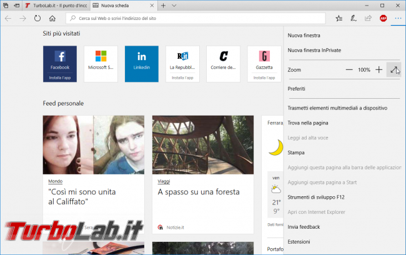Open the LinkedIn top site tile
406x255 pixels.
[142, 64]
